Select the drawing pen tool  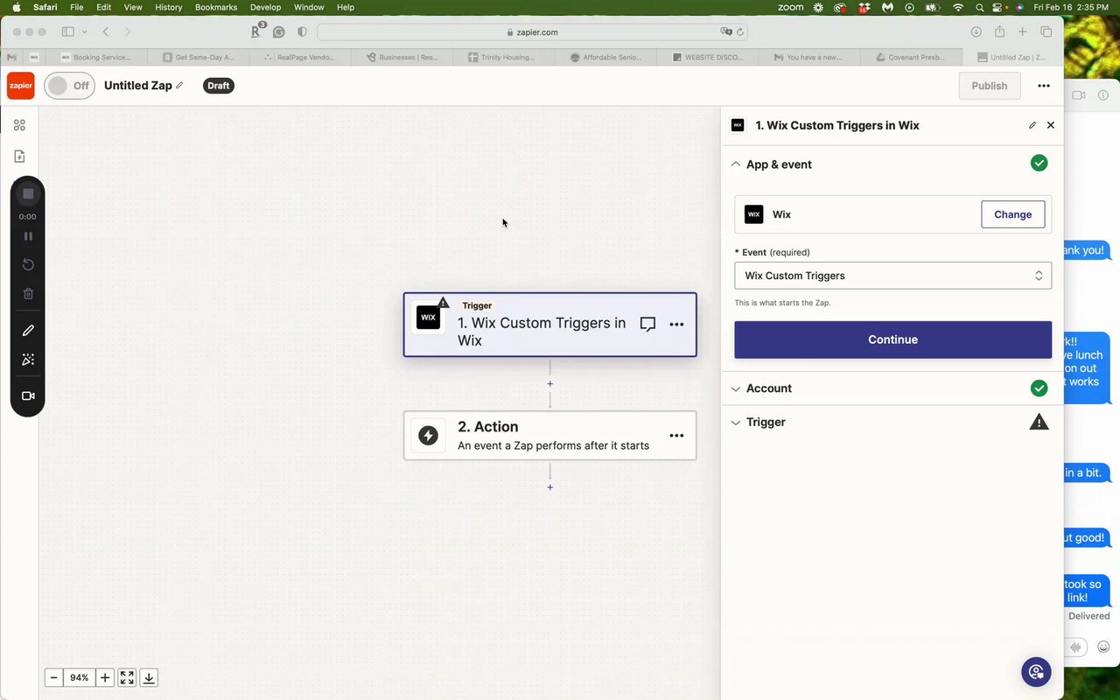click(28, 331)
